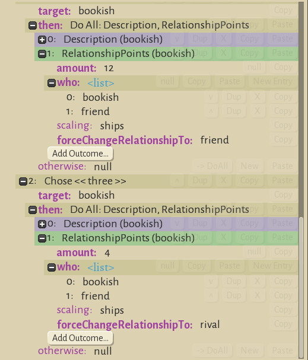Collapse the first 'who: <list>' section
Image resolution: width=308 pixels, height=360 pixels.
[52, 82]
